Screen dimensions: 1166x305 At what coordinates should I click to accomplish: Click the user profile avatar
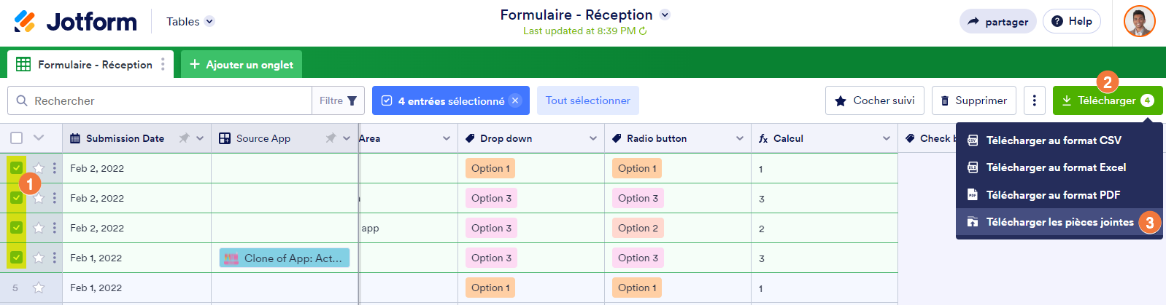pos(1139,21)
